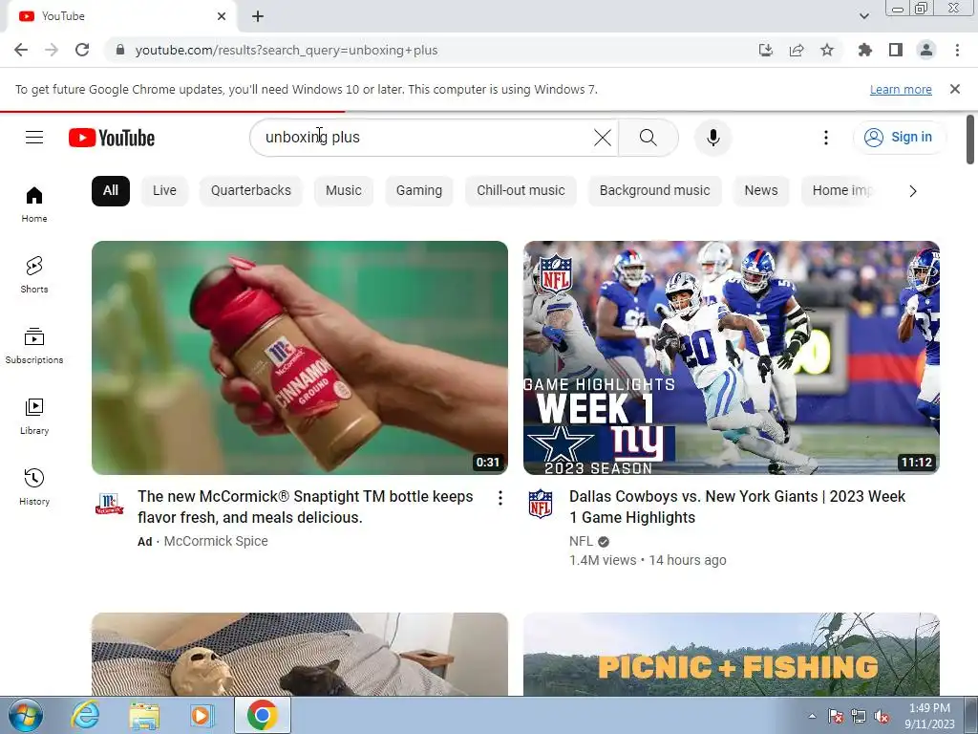
Task: Click the NFL channel name
Action: [x=581, y=541]
